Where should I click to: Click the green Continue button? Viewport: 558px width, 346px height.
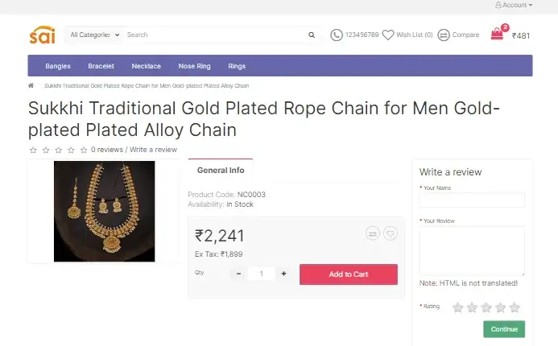pyautogui.click(x=504, y=329)
